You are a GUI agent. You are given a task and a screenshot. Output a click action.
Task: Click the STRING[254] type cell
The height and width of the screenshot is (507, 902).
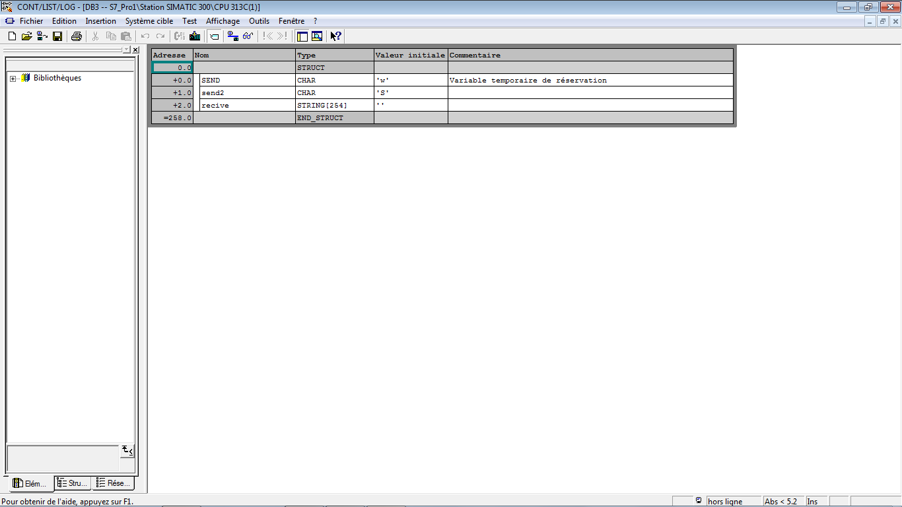pyautogui.click(x=334, y=106)
